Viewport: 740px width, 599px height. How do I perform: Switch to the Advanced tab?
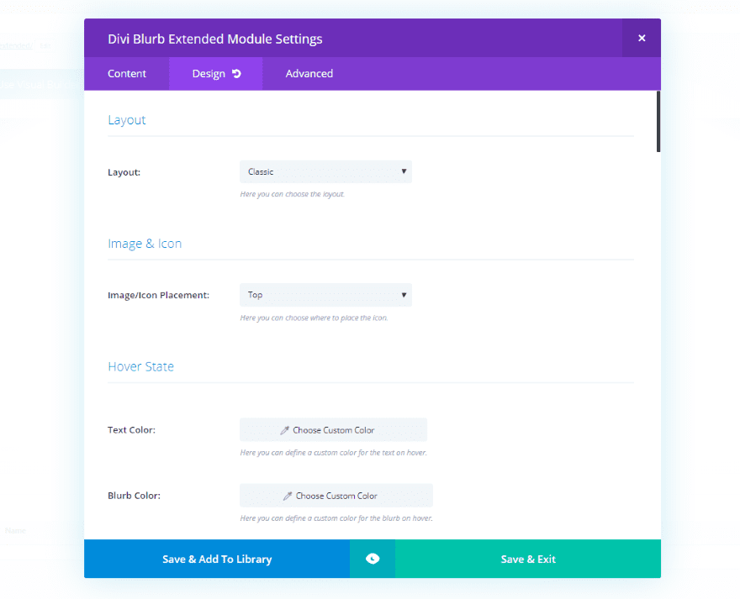point(309,74)
